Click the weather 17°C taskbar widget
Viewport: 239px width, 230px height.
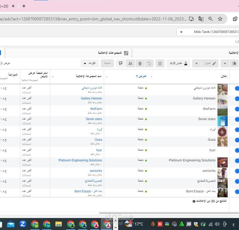(134, 224)
